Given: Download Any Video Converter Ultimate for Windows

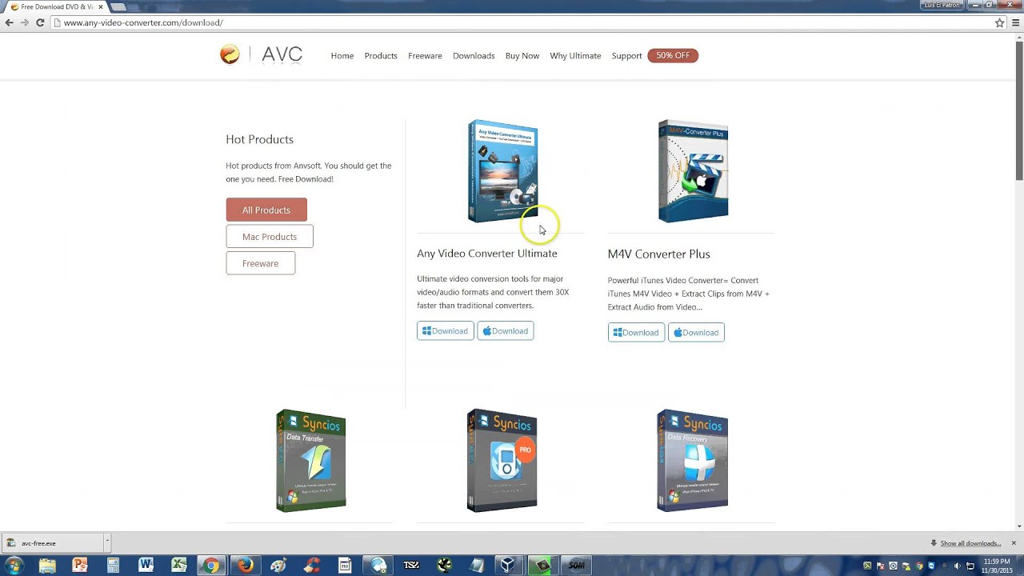Looking at the screenshot, I should [446, 331].
